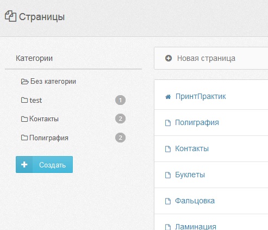Image resolution: width=268 pixels, height=230 pixels.
Task: Click the folder icon next to test
Action: click(x=24, y=100)
